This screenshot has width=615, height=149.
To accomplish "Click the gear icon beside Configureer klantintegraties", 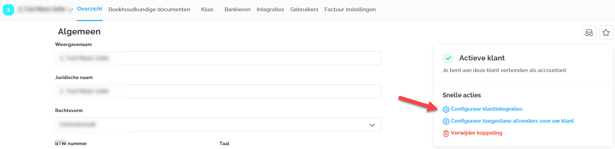I will pos(446,109).
